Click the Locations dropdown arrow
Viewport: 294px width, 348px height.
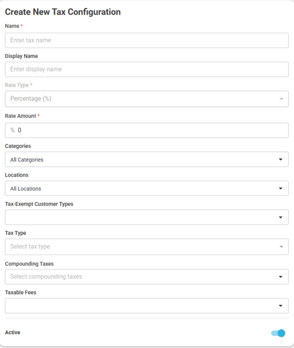click(280, 189)
